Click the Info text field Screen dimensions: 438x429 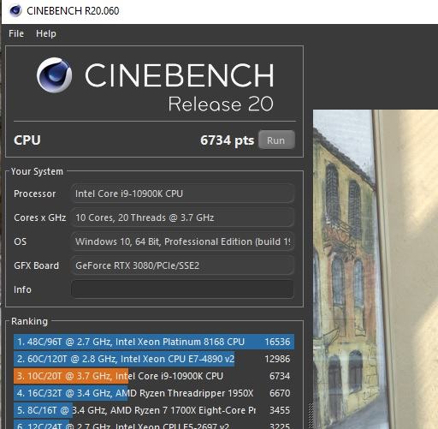coord(182,289)
